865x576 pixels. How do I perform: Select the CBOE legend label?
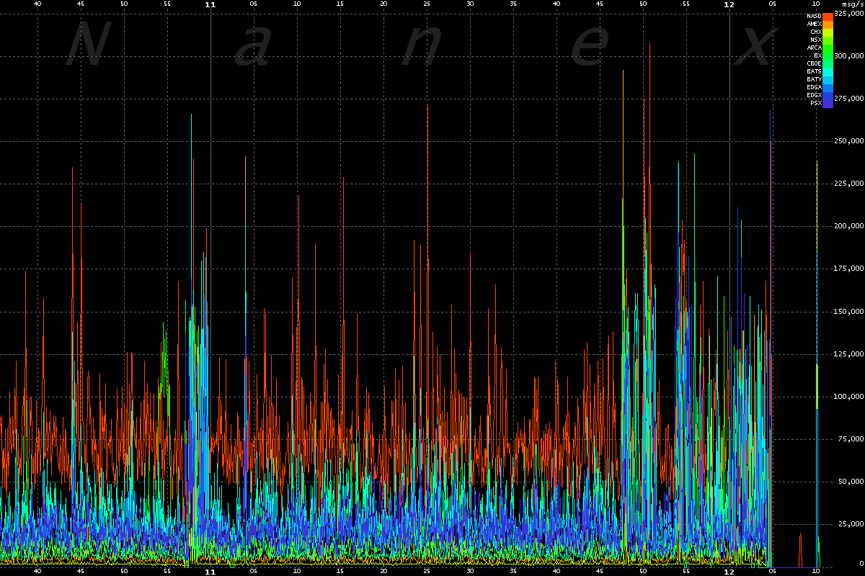coord(814,63)
